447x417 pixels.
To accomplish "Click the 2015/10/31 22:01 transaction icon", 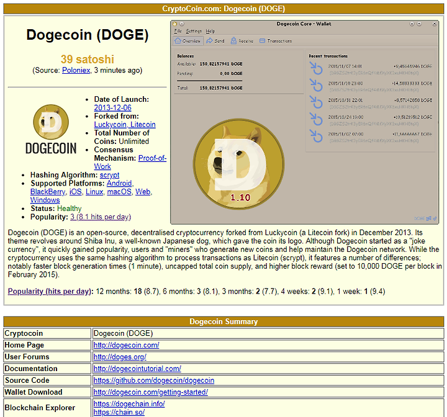I will [x=316, y=102].
